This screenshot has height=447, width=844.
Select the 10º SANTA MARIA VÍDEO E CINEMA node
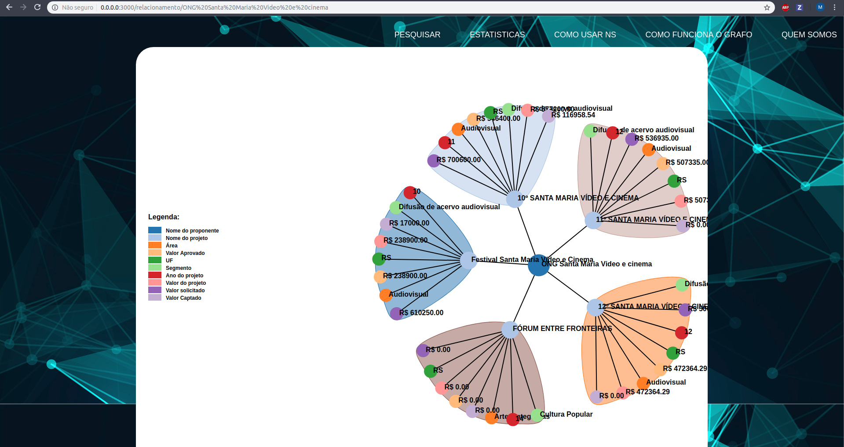coord(514,199)
